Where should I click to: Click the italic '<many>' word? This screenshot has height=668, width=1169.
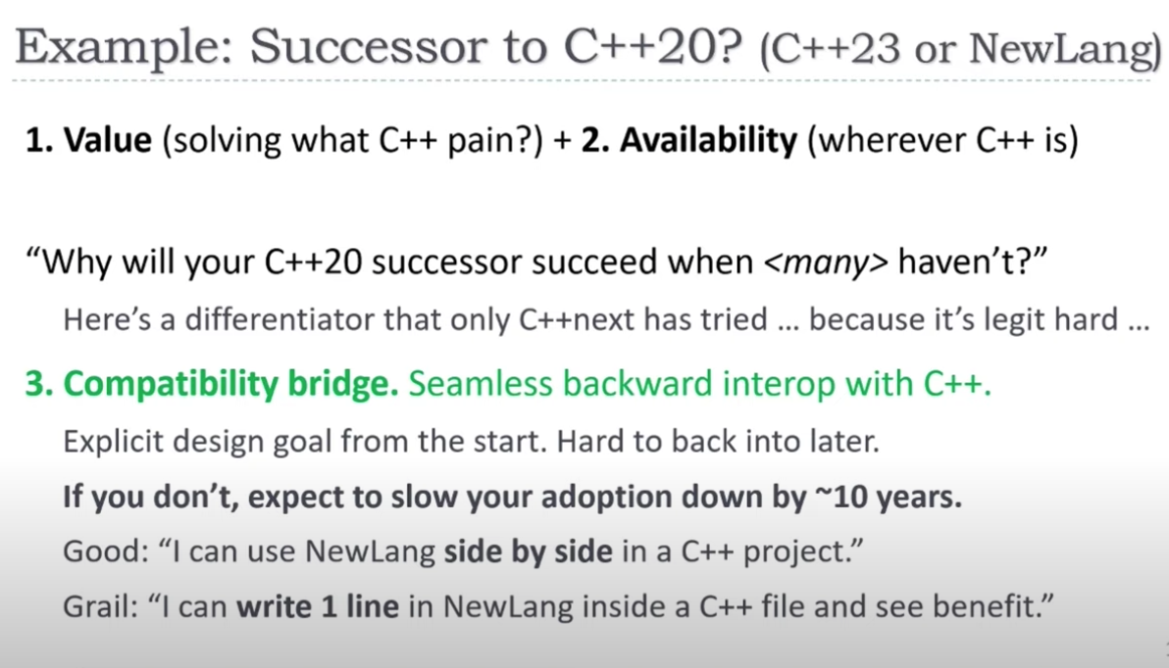(826, 262)
